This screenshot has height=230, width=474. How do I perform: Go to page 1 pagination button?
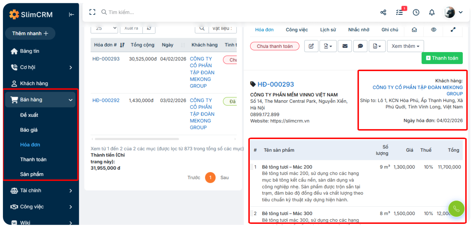point(211,178)
